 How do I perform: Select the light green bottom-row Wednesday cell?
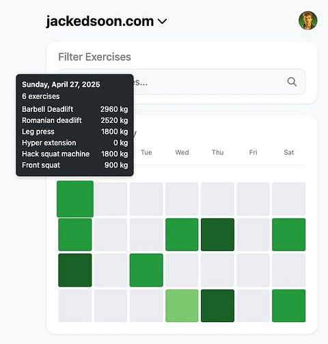click(x=182, y=306)
